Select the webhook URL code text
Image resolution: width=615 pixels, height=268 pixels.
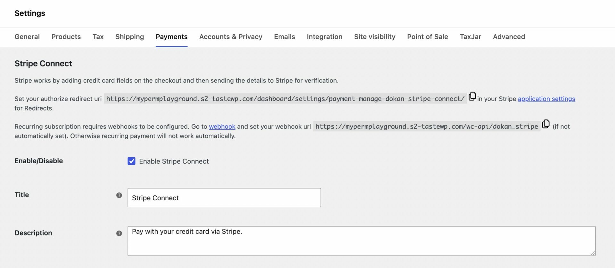(427, 126)
